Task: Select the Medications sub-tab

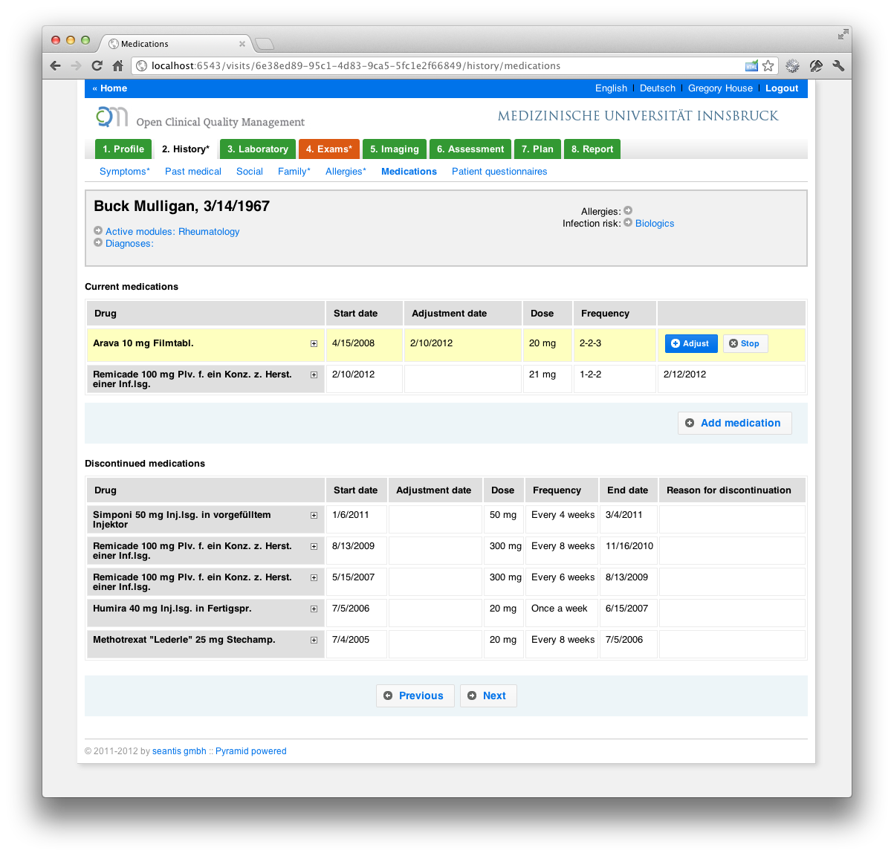Action: [x=409, y=171]
